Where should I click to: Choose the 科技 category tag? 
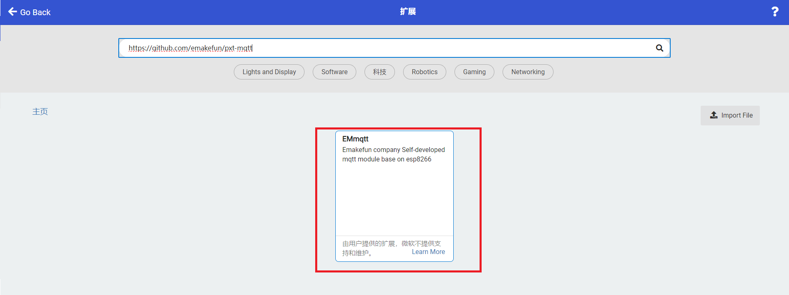tap(380, 72)
